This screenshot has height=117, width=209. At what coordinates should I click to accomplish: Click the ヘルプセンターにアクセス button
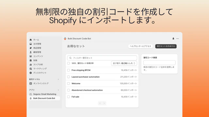tap(140, 46)
